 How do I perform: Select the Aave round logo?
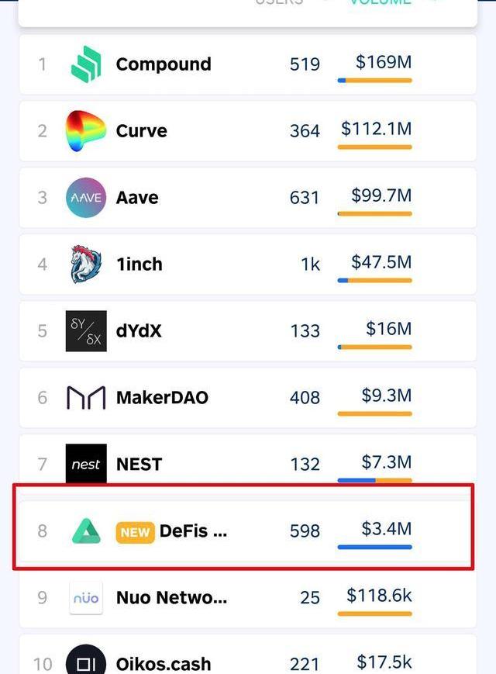86,198
